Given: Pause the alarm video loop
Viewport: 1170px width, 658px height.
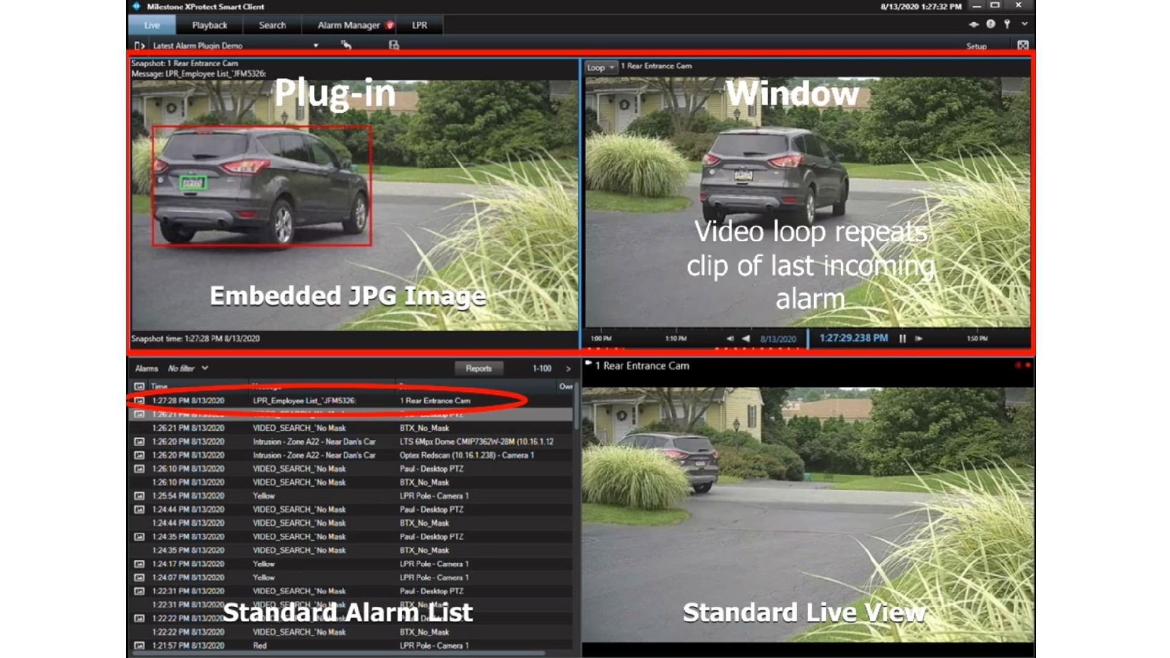Looking at the screenshot, I should point(902,339).
